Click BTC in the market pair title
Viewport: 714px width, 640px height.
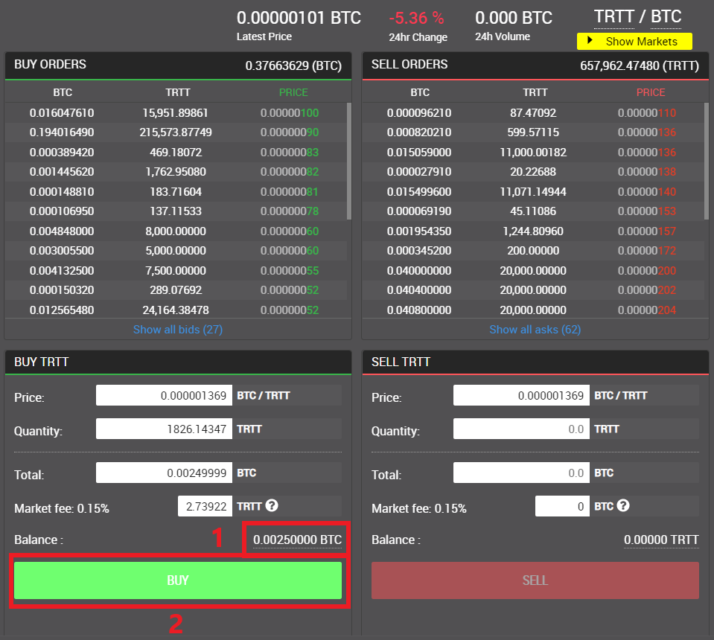(x=666, y=17)
